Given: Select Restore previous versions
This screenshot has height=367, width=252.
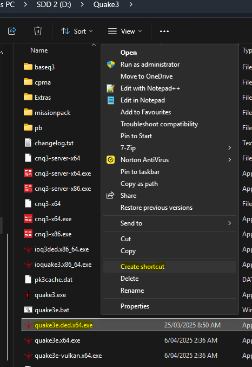Looking at the screenshot, I should (x=156, y=208).
